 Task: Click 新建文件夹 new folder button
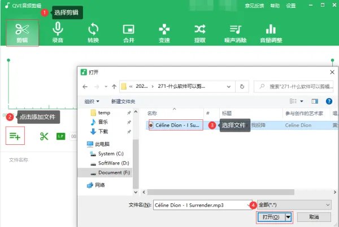click(x=123, y=101)
